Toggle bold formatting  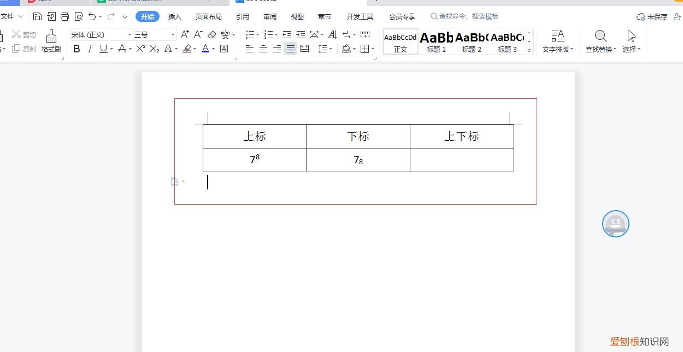[x=76, y=49]
